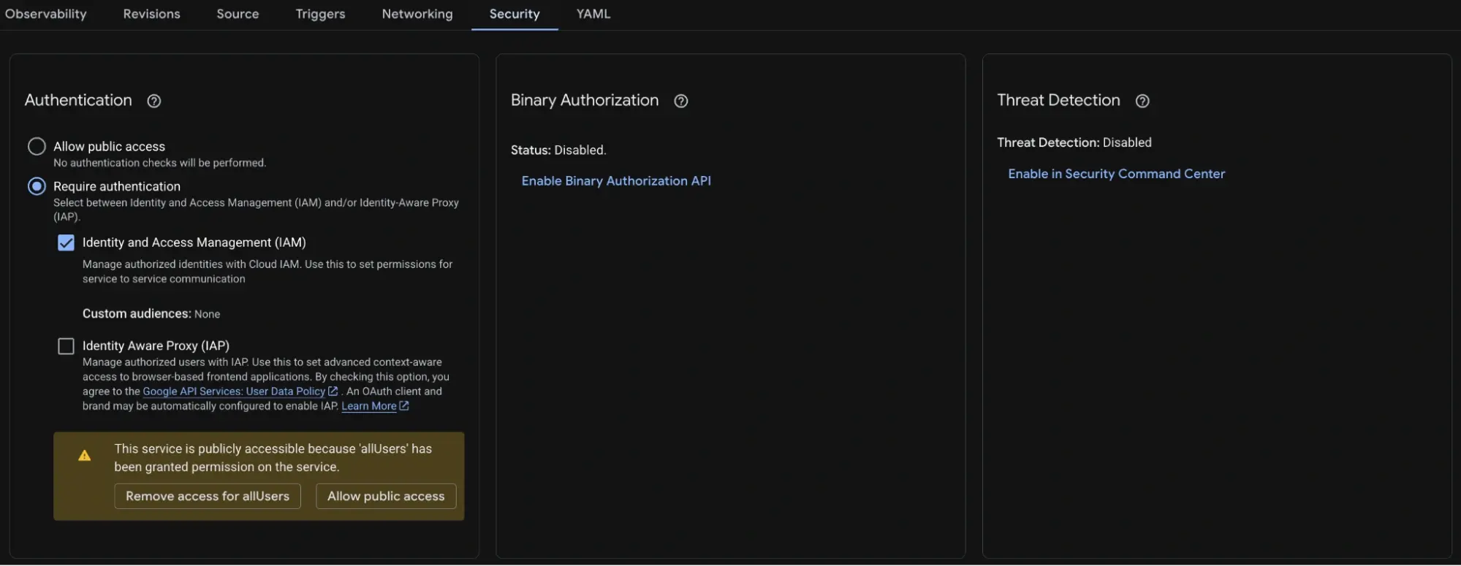Click 'This service is publicly accessible' warning text
The height and width of the screenshot is (566, 1461).
[x=273, y=458]
